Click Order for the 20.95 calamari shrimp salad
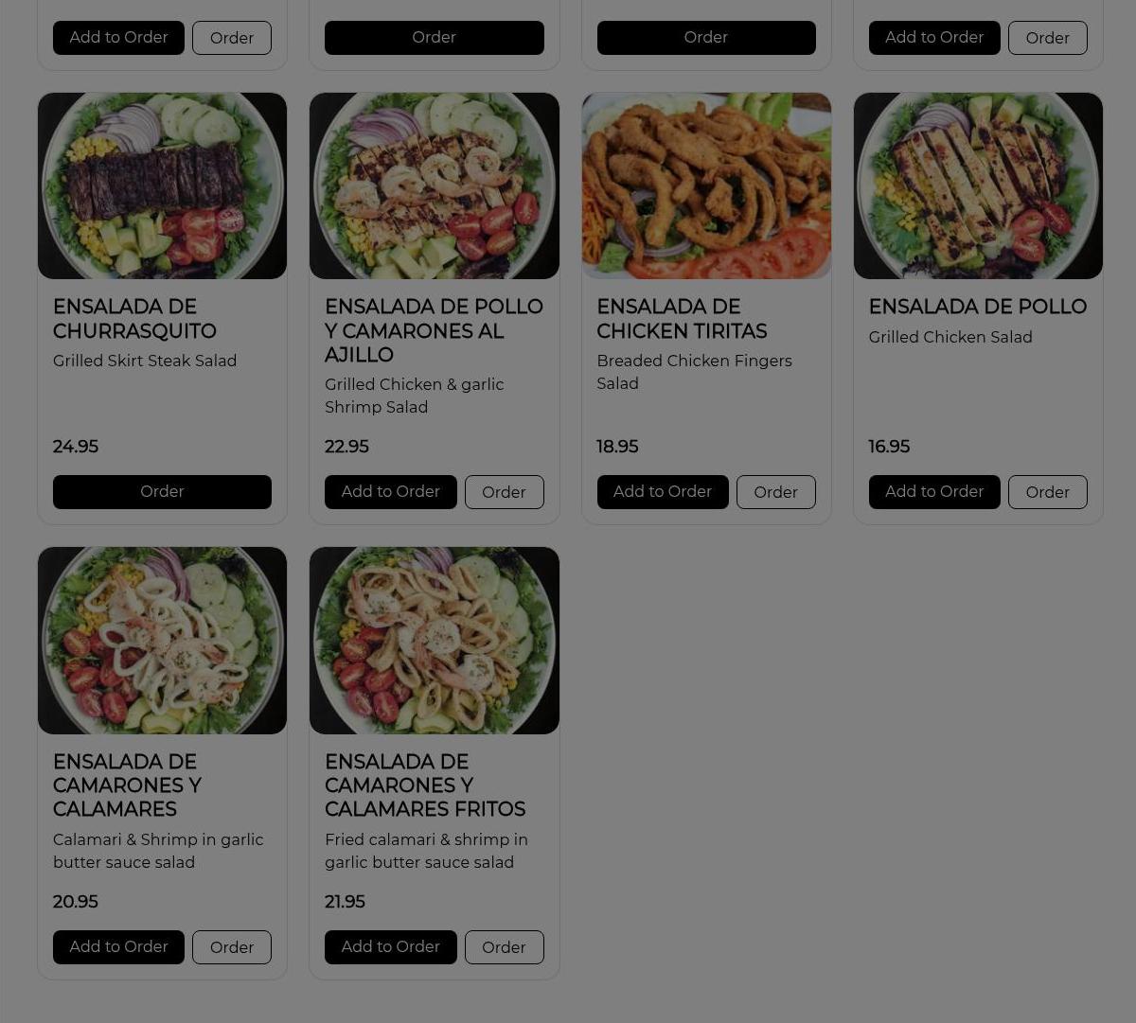Screen dimensions: 1136x1023 pos(232,947)
